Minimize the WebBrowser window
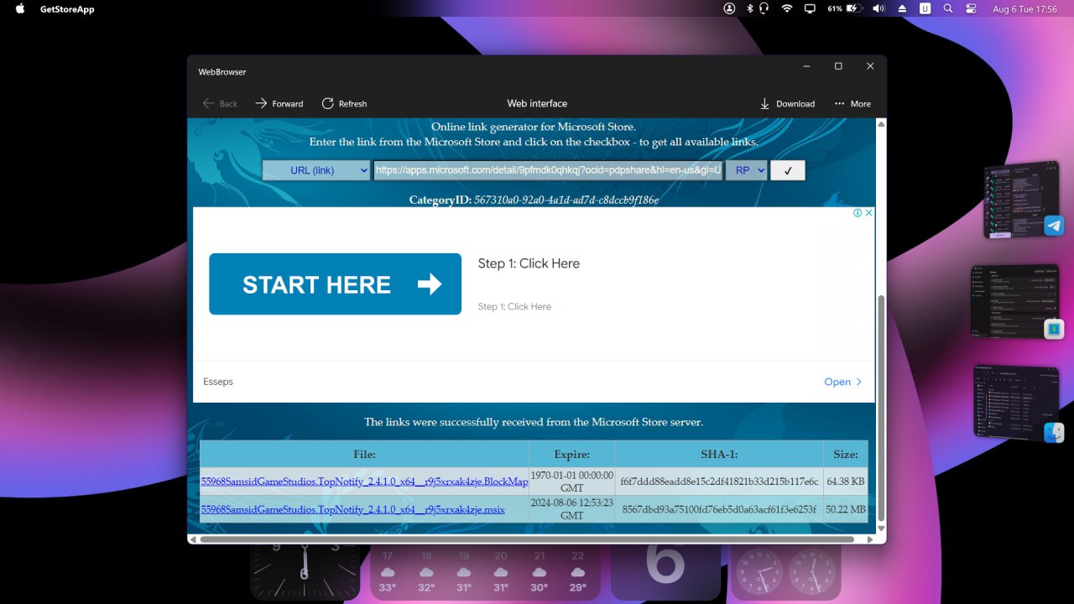This screenshot has height=604, width=1074. [806, 66]
